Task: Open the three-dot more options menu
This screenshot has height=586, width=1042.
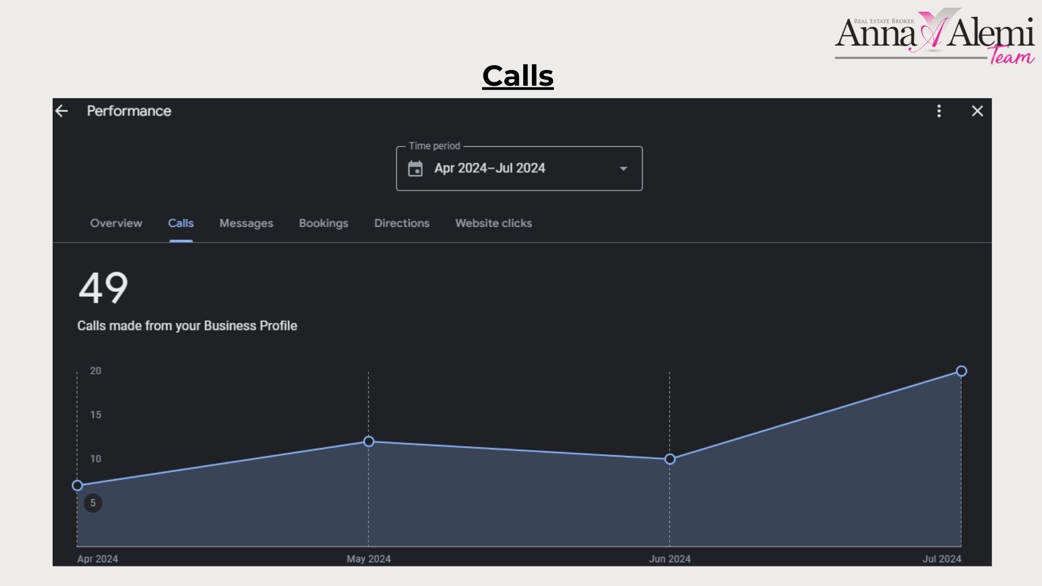Action: 939,111
